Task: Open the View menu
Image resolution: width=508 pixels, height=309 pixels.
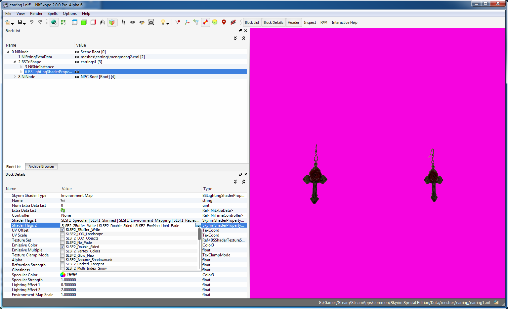Action: 21,14
